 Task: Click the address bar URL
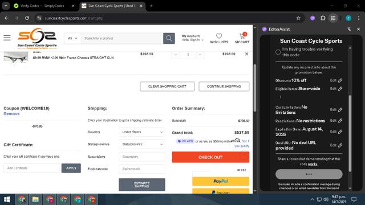coord(74,18)
